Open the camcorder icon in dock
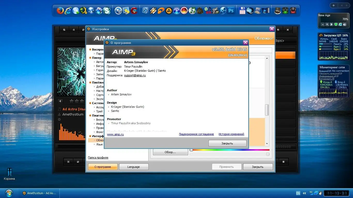The width and height of the screenshot is (353, 198). (x=215, y=11)
